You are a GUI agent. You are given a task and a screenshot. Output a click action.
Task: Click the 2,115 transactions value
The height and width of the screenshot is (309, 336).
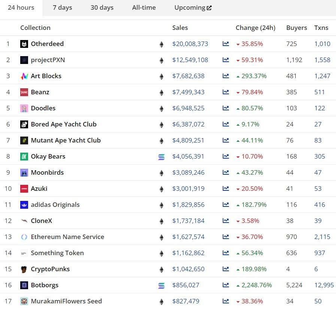[x=322, y=237]
